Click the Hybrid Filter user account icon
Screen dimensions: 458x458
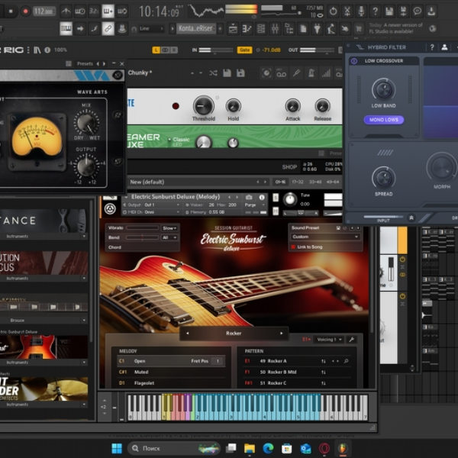(444, 47)
